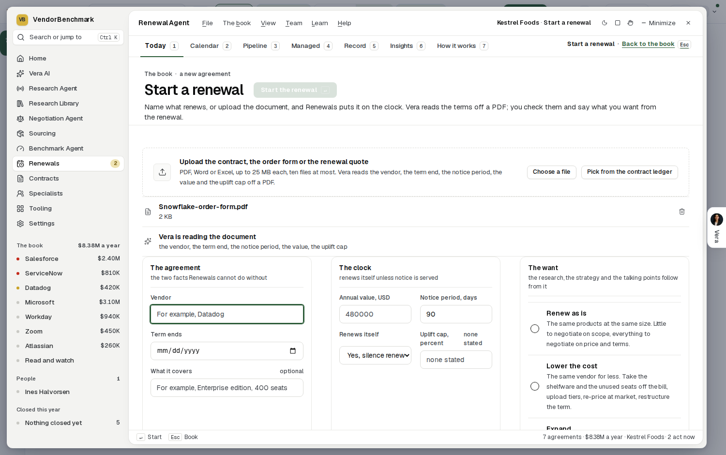Open Specialists people icon

coord(20,194)
